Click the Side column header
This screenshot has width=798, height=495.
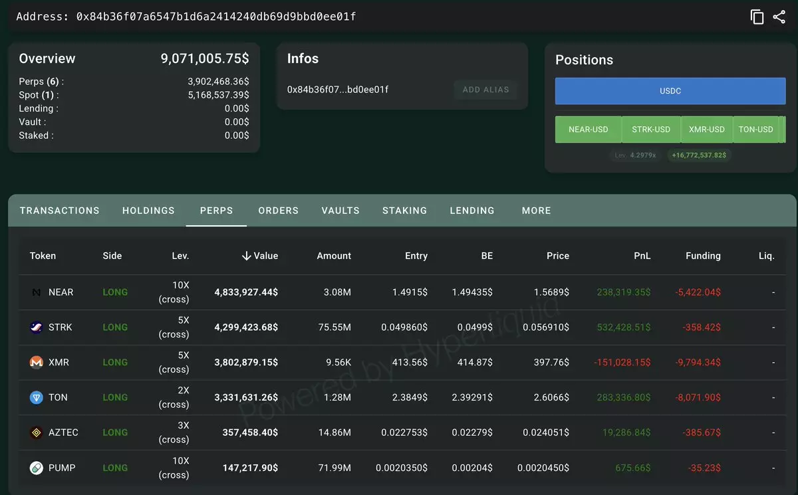(x=112, y=256)
